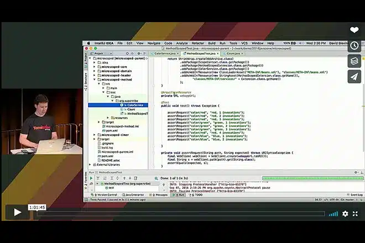365x243 pixels.
Task: Collapse the microscoped root project node
Action: 90,59
